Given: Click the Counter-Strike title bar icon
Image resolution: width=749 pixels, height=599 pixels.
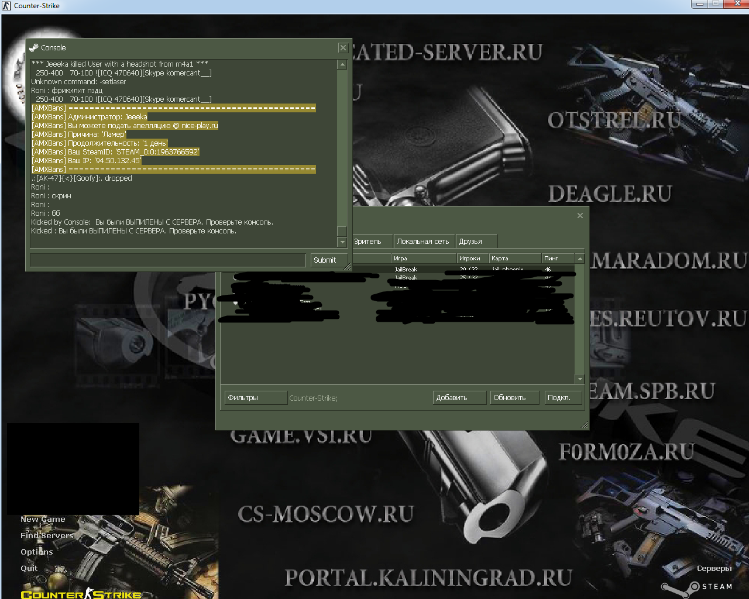Looking at the screenshot, I should pyautogui.click(x=6, y=6).
